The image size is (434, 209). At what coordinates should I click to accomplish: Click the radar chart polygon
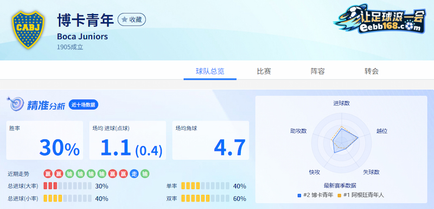click(x=345, y=140)
